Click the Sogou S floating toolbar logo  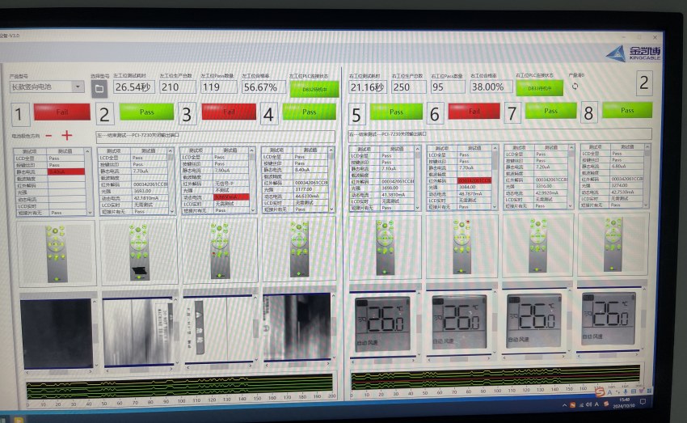pyautogui.click(x=601, y=392)
